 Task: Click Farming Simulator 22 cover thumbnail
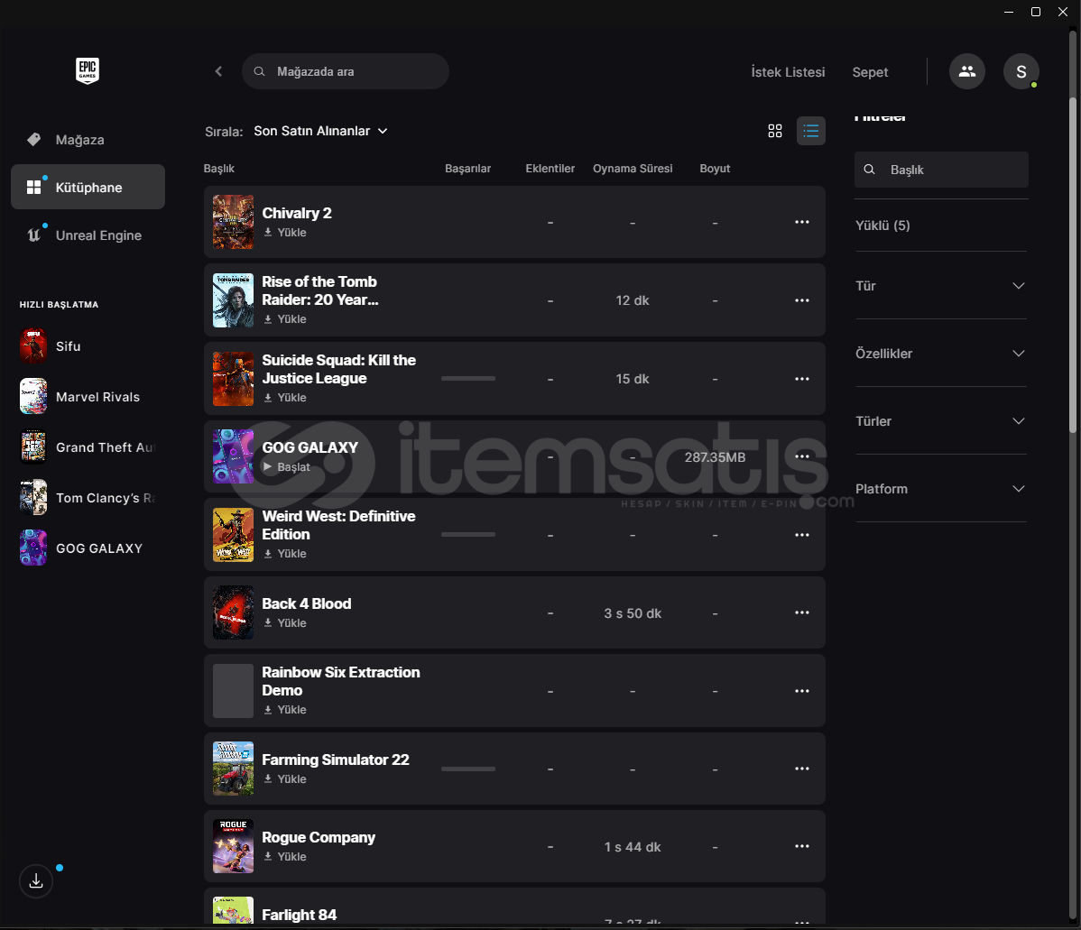coord(233,769)
